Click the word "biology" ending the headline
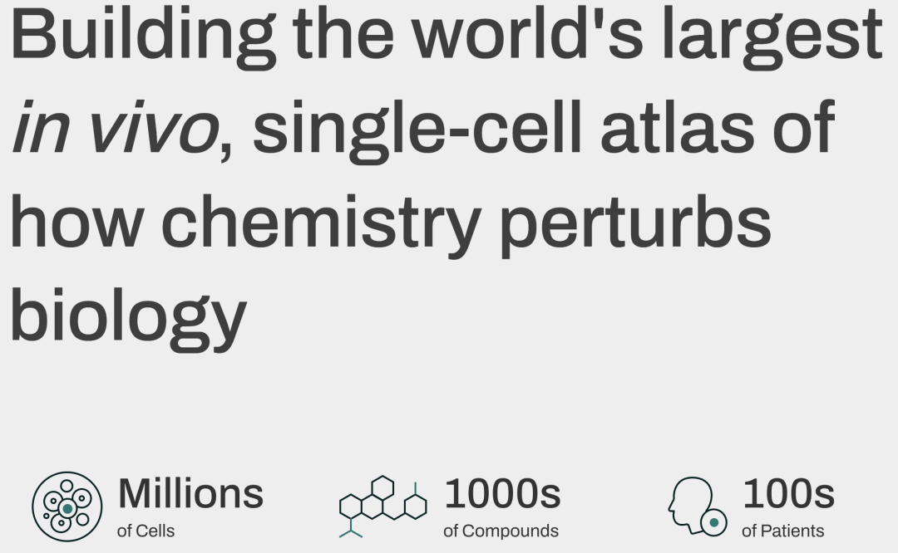Viewport: 898px width, 553px height. pyautogui.click(x=129, y=318)
